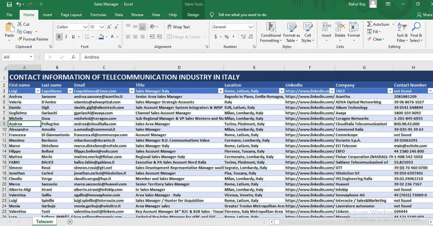This screenshot has width=433, height=226.
Task: Open the Page Layout tab
Action: (x=71, y=15)
